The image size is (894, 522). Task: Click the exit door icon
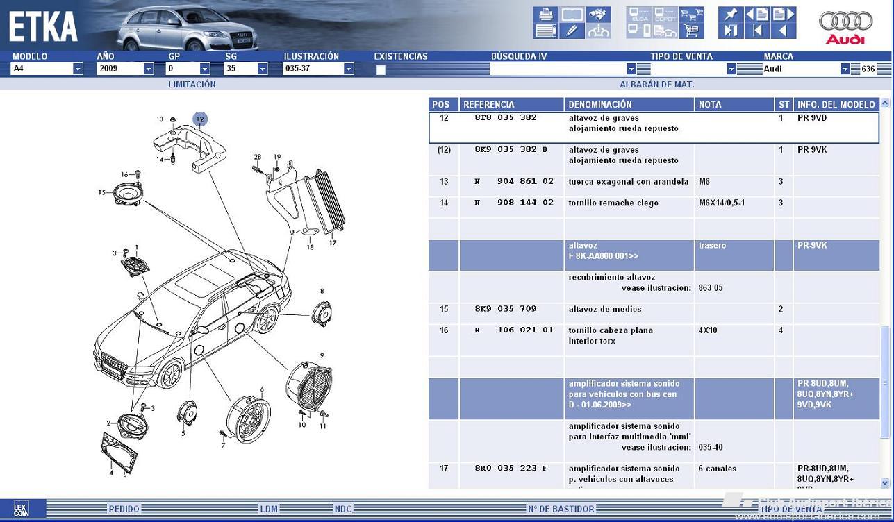point(731,31)
